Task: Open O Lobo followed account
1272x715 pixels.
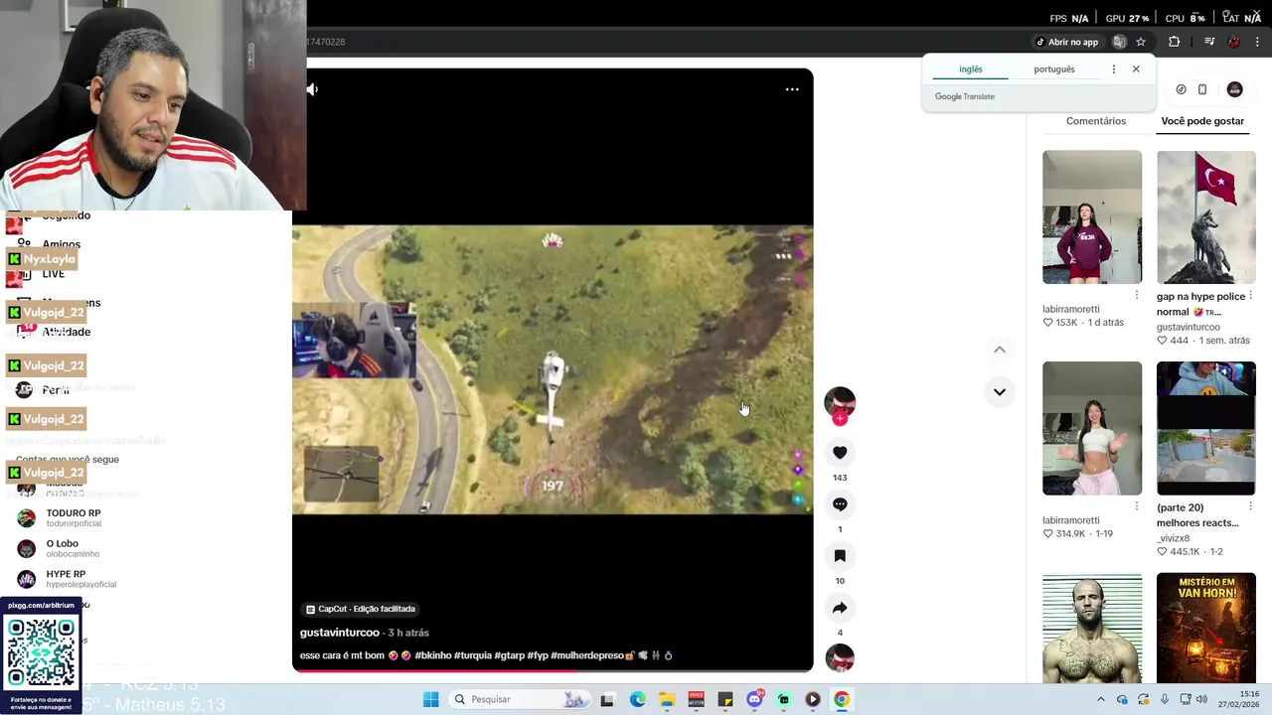Action: (x=60, y=548)
